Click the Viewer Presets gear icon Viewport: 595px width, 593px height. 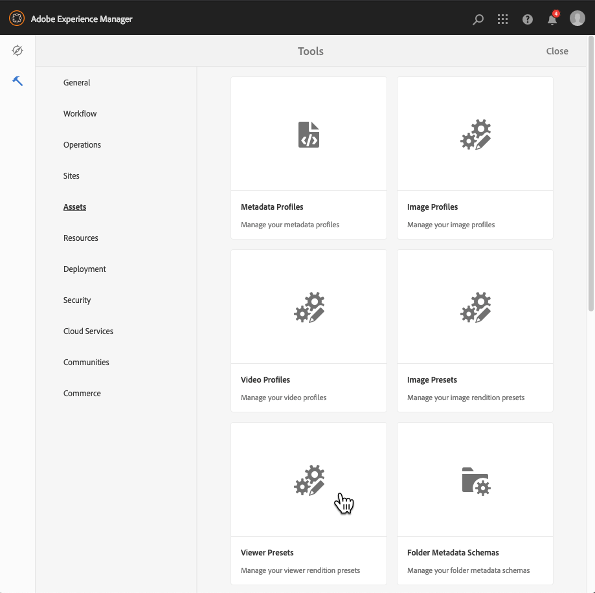pos(308,480)
